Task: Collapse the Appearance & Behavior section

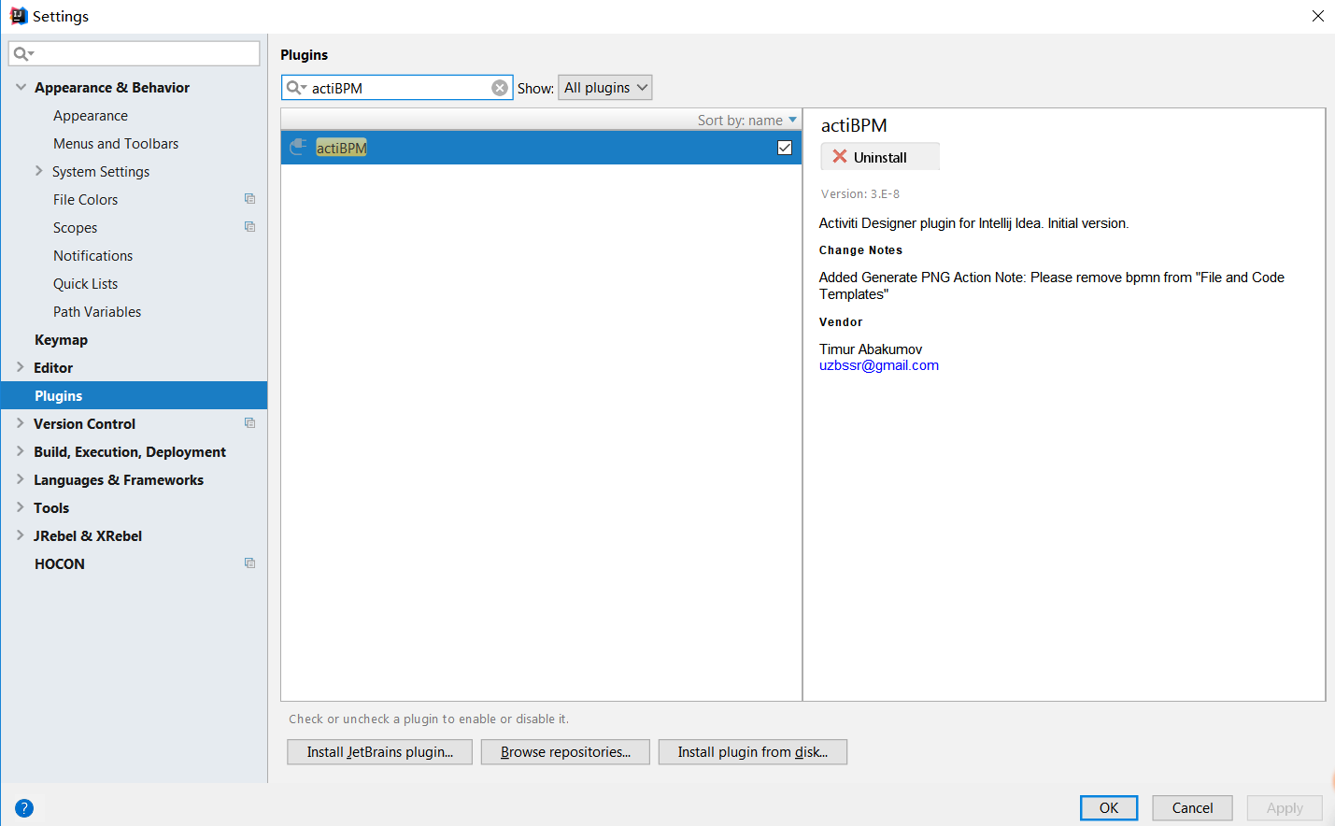Action: coord(21,87)
